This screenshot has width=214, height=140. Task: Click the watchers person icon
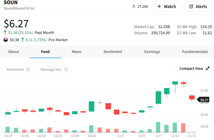coord(134,6)
